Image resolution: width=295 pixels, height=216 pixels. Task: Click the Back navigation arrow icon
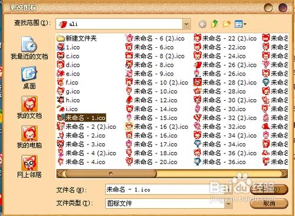point(202,24)
